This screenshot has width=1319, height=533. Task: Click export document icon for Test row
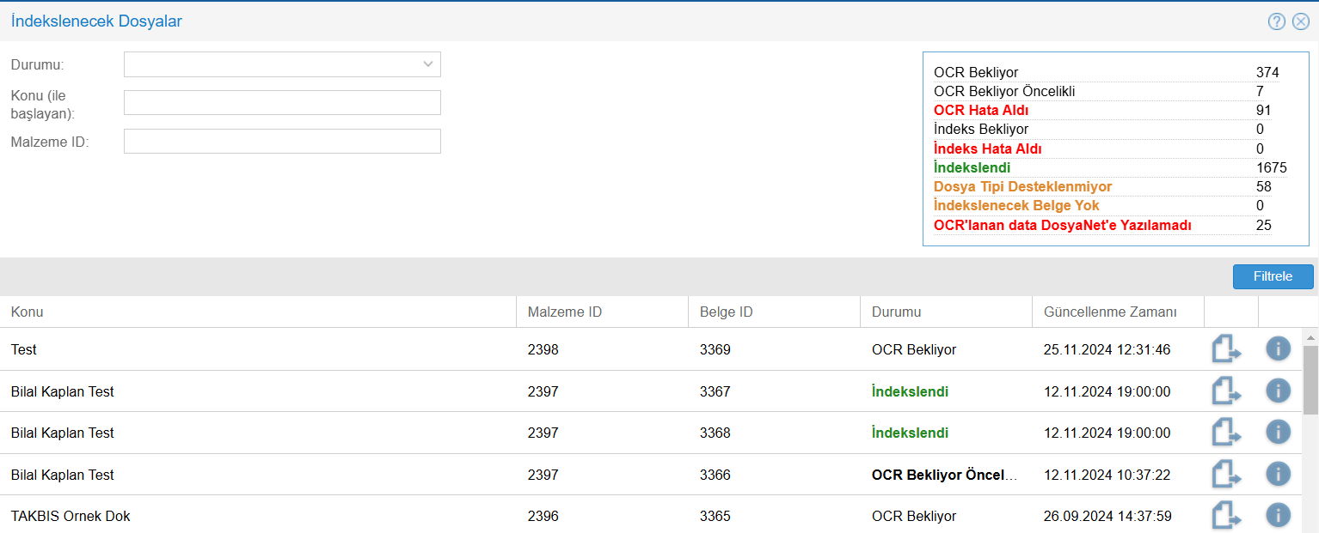[x=1227, y=349]
